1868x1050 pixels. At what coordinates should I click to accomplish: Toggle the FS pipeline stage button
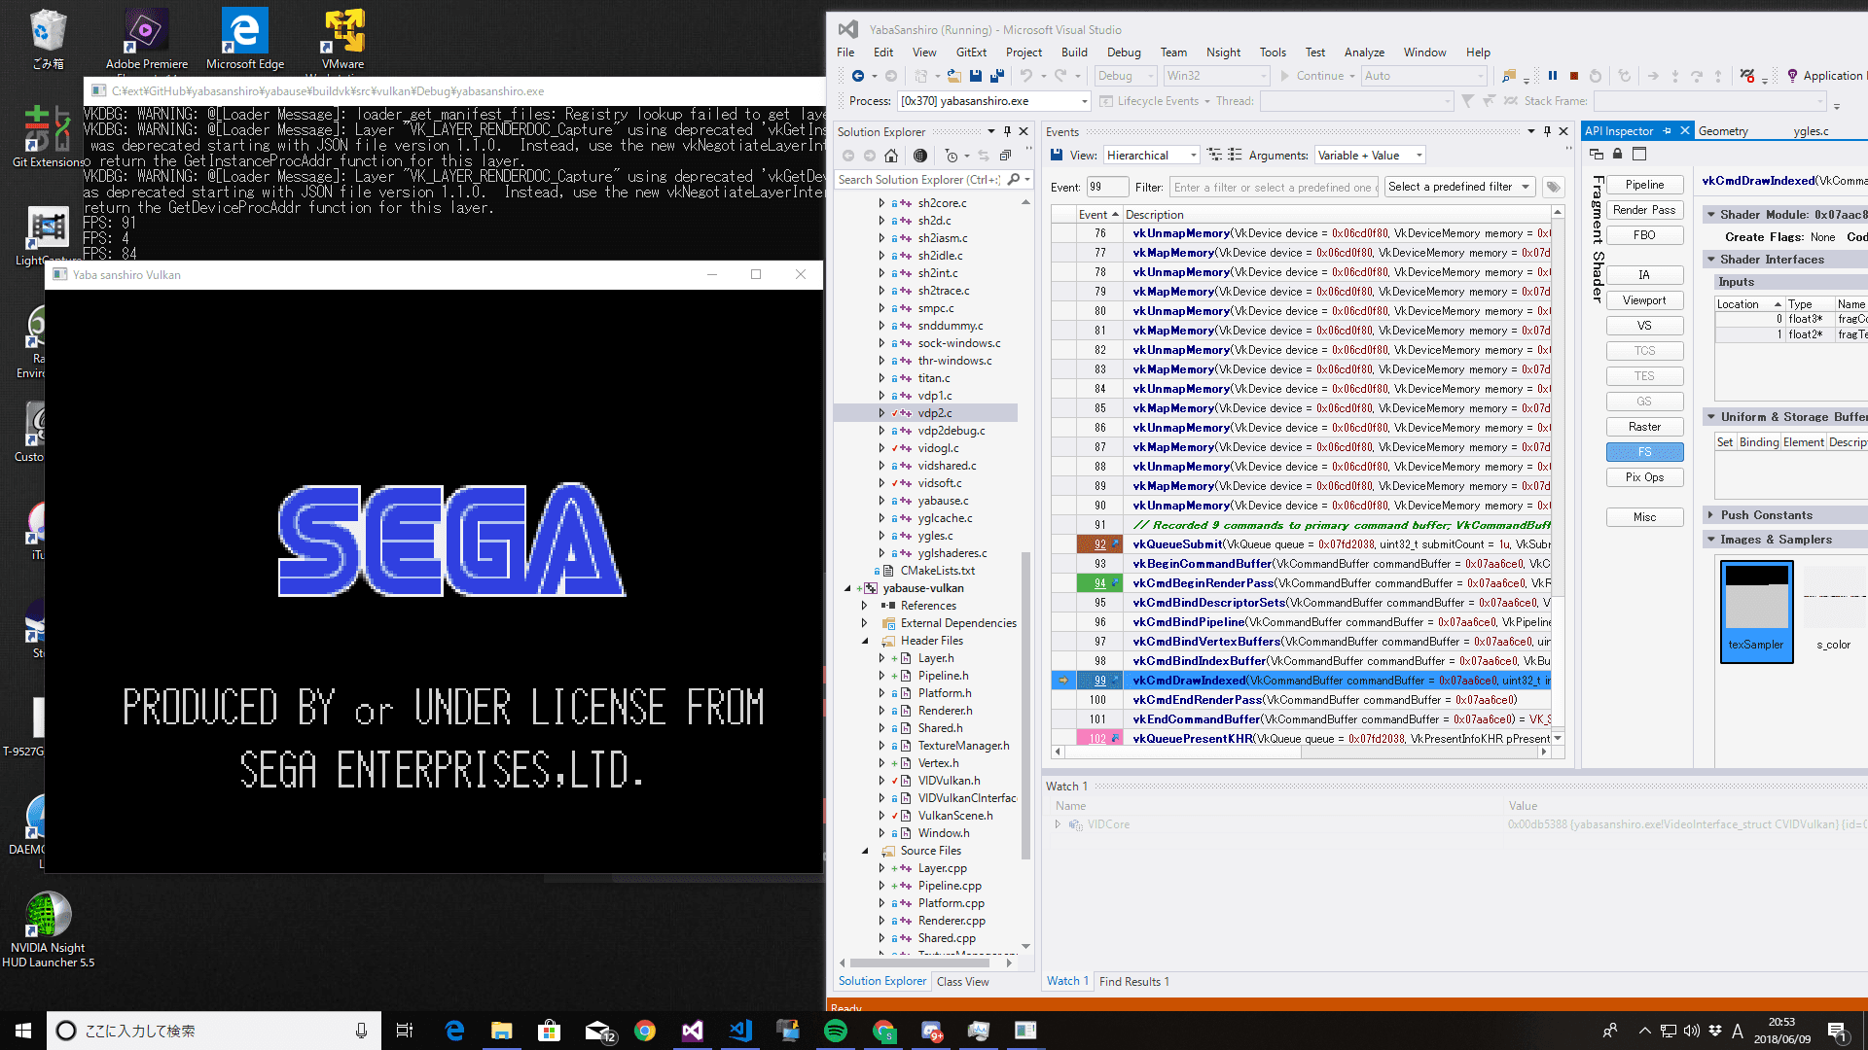1644,452
